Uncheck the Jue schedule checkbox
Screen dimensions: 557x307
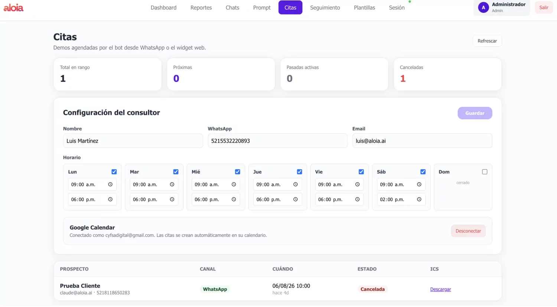[x=299, y=172]
